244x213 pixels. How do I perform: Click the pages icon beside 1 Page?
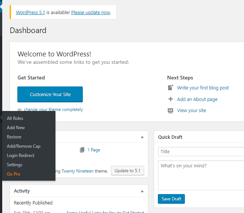[82, 150]
